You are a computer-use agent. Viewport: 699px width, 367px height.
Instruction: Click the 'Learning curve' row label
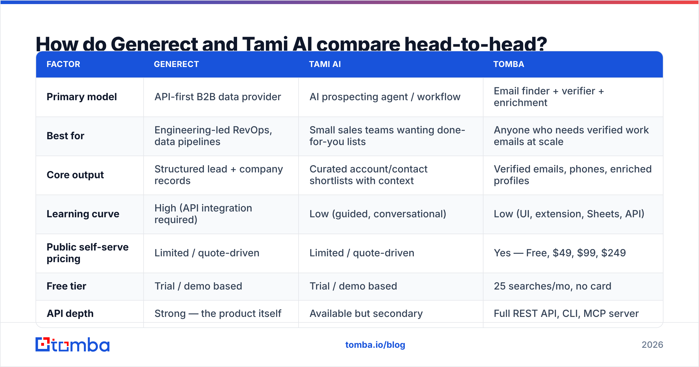coord(83,214)
